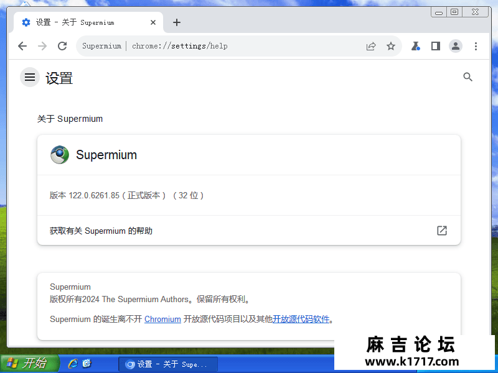
Task: Bookmark this page with the star
Action: (x=391, y=46)
